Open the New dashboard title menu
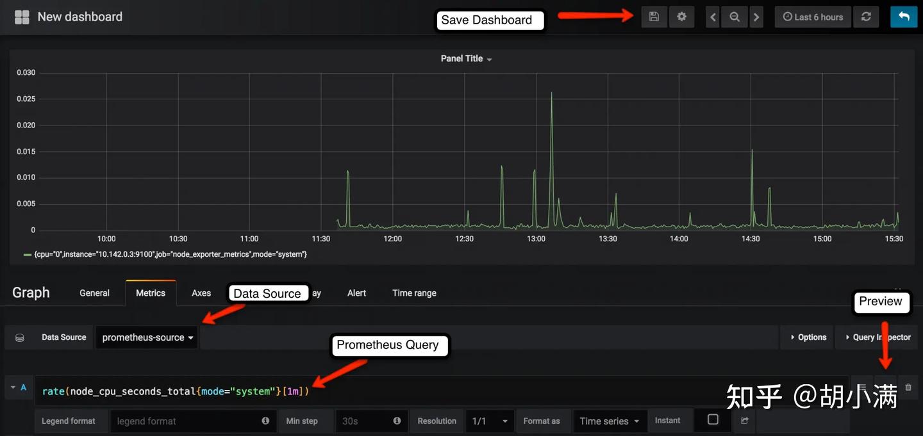 (79, 17)
